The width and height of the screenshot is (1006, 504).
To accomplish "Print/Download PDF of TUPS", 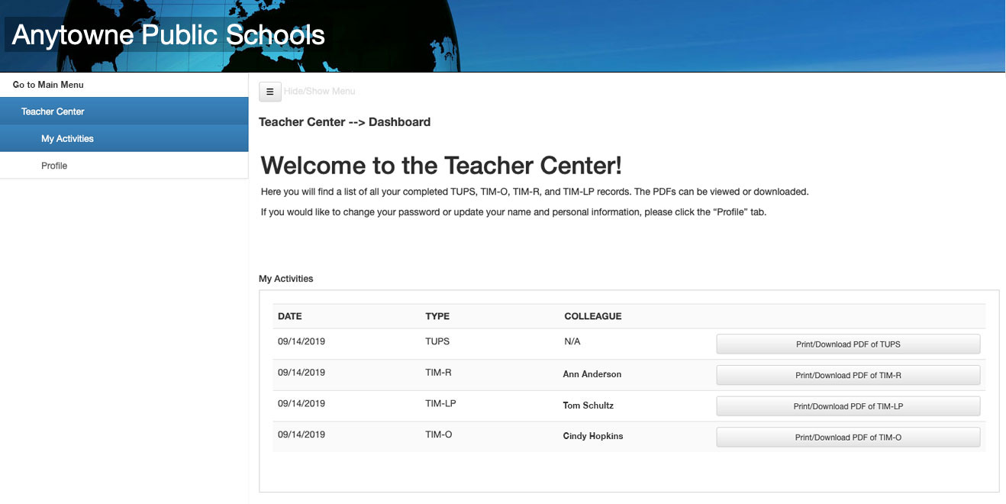I will point(848,344).
